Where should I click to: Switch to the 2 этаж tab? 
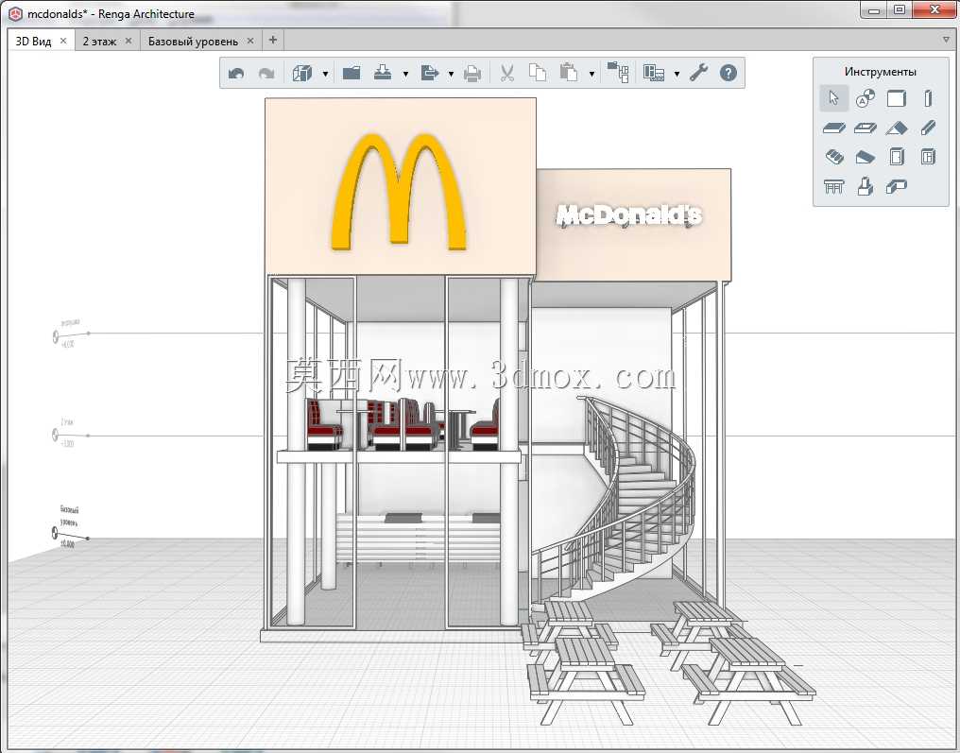[99, 41]
